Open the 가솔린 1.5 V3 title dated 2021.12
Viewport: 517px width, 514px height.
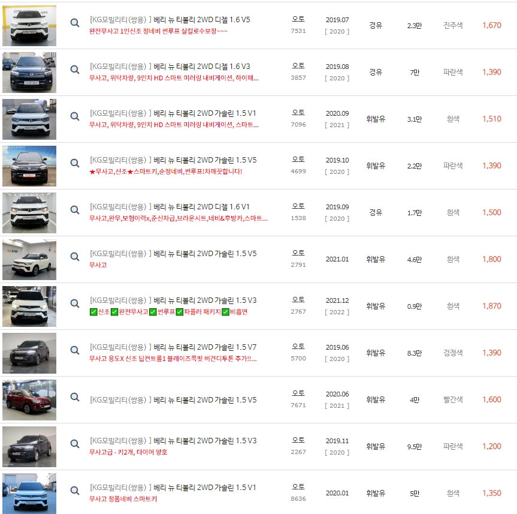[x=173, y=300]
